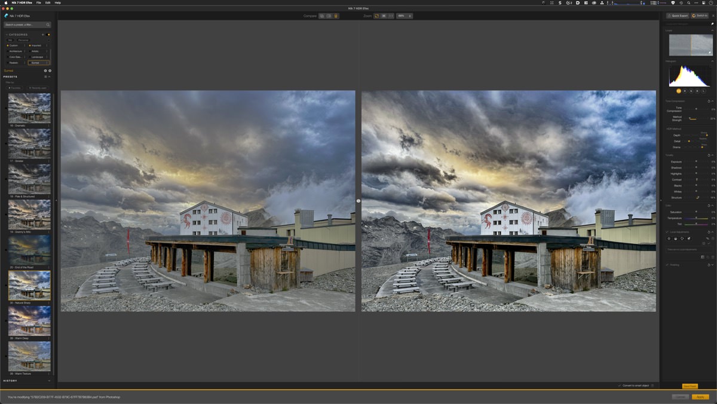Adjust the Temperature slider

coord(696,218)
